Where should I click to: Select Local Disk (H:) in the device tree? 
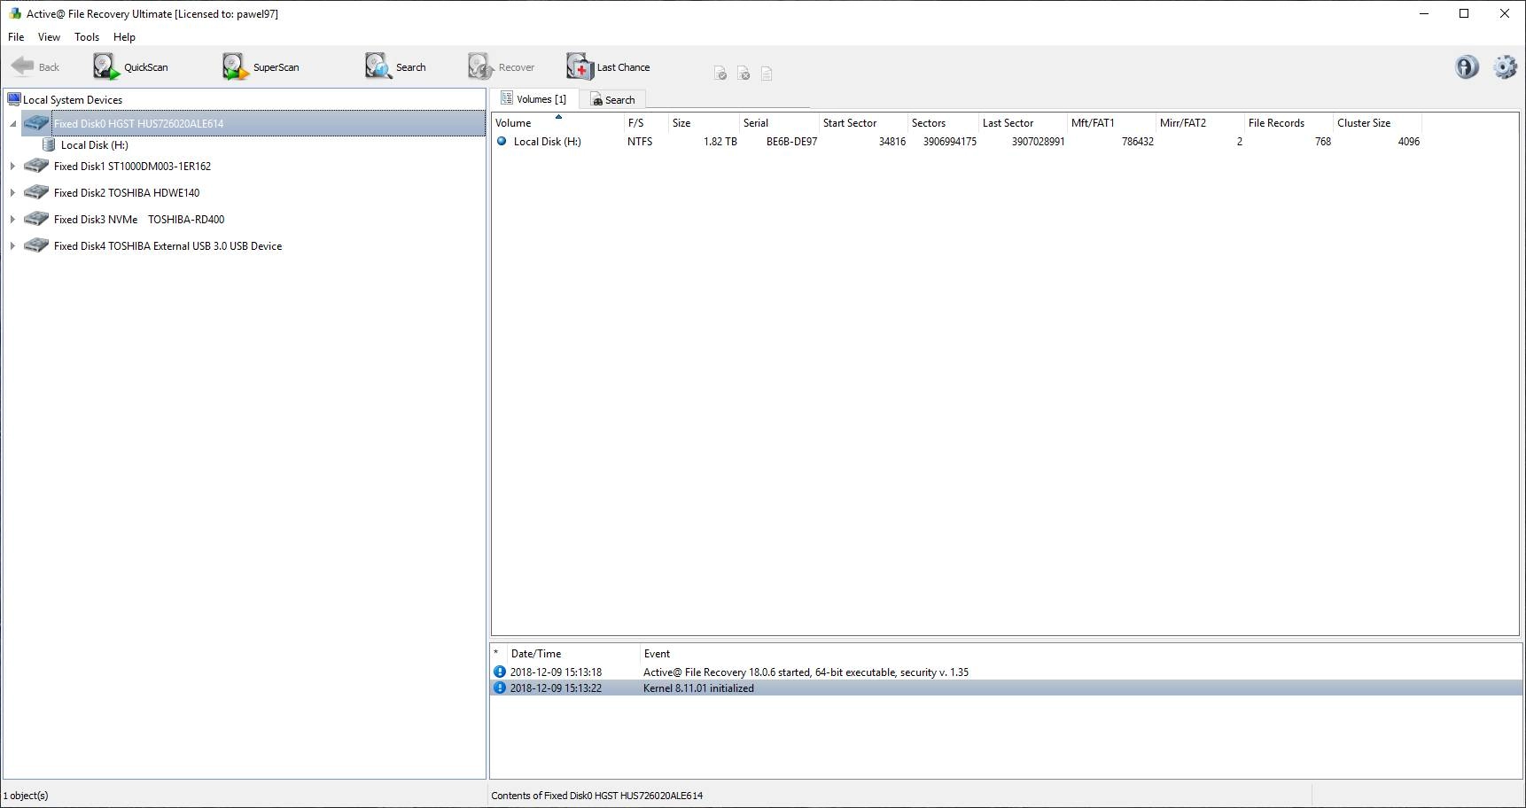pyautogui.click(x=95, y=145)
